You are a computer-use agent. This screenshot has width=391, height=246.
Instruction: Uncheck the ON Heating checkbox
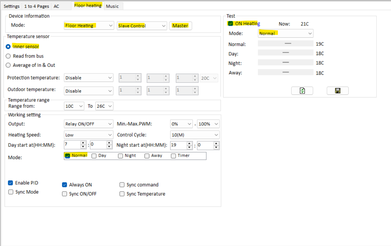231,24
